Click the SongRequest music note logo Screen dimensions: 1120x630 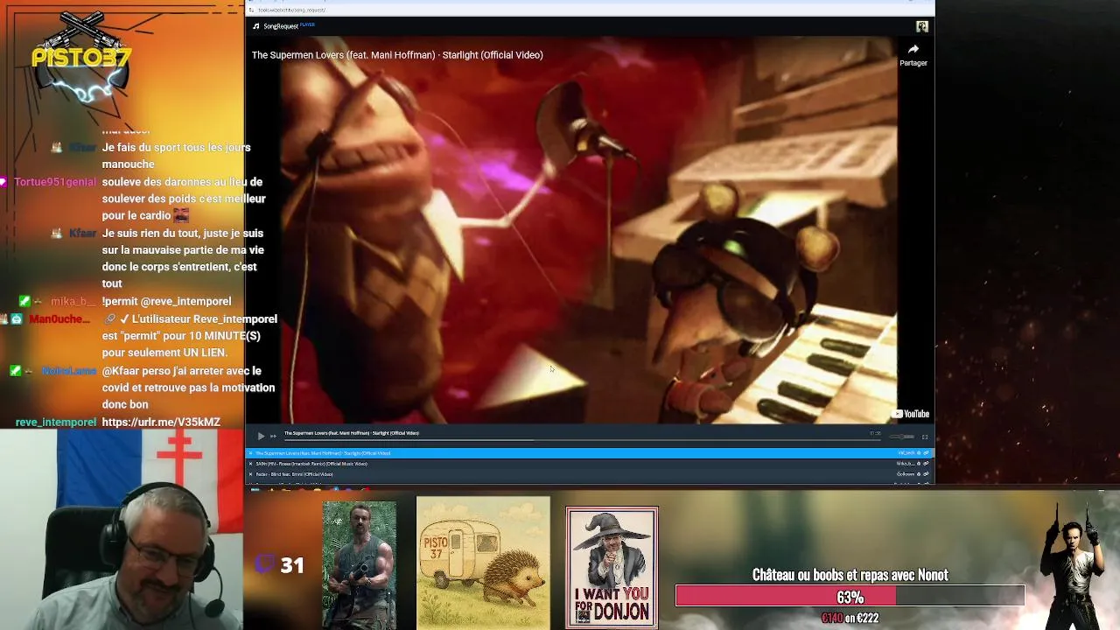256,26
